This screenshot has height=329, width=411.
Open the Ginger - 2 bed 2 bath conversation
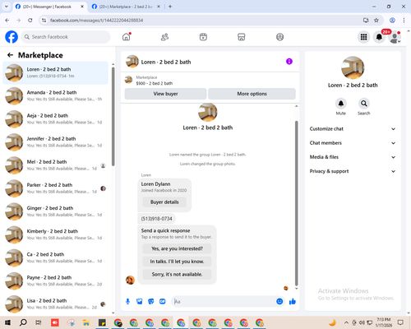[55, 211]
